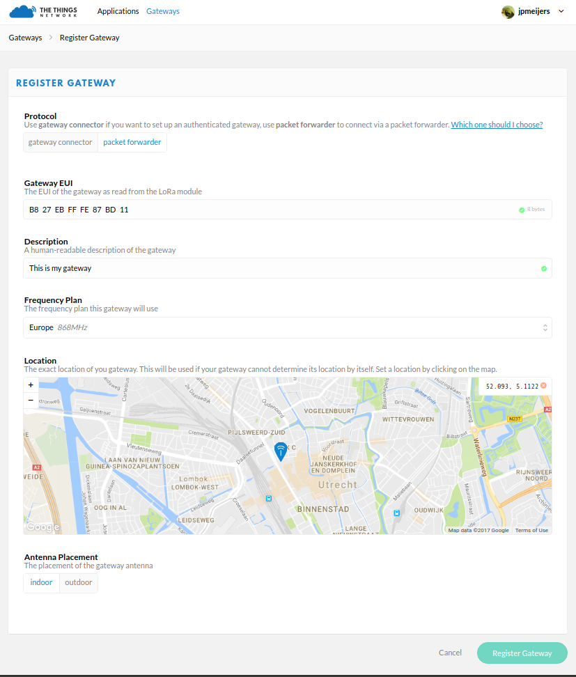Click the Frequency Plan up-down arrows
The height and width of the screenshot is (677, 576).
click(545, 328)
